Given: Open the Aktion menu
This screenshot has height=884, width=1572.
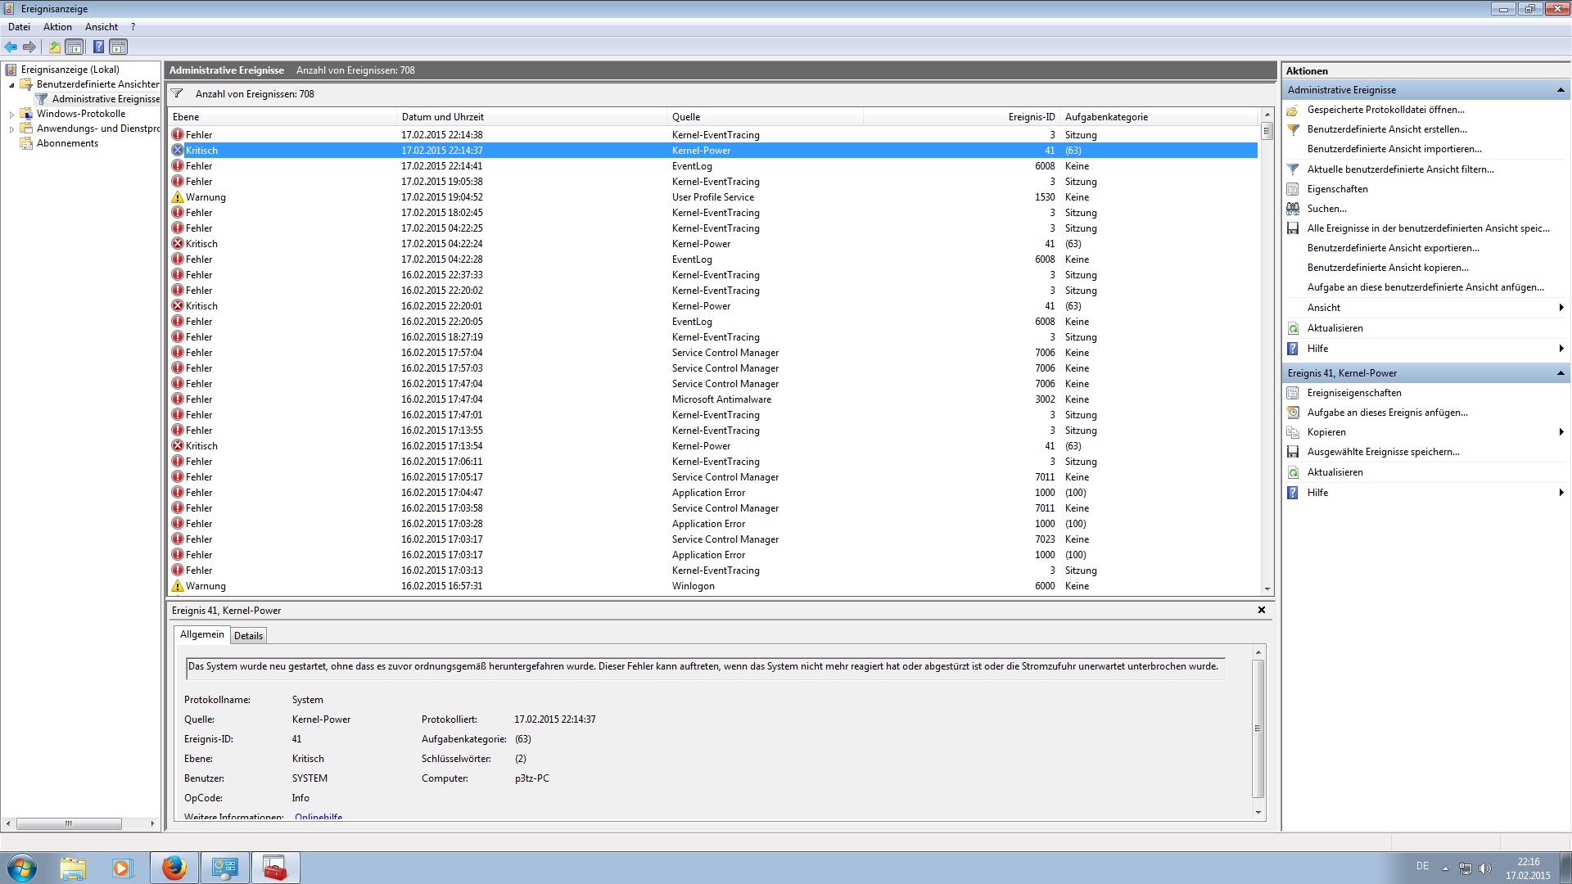Looking at the screenshot, I should pos(57,27).
